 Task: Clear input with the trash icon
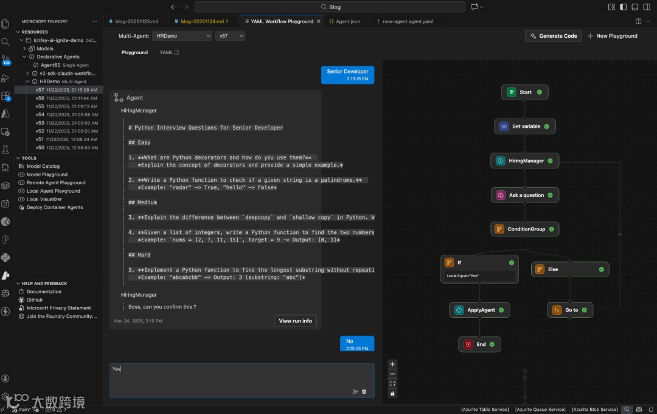point(364,392)
